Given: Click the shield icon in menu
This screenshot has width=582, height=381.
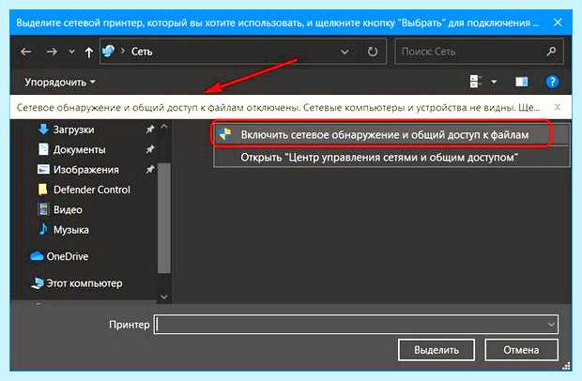Looking at the screenshot, I should tap(225, 134).
